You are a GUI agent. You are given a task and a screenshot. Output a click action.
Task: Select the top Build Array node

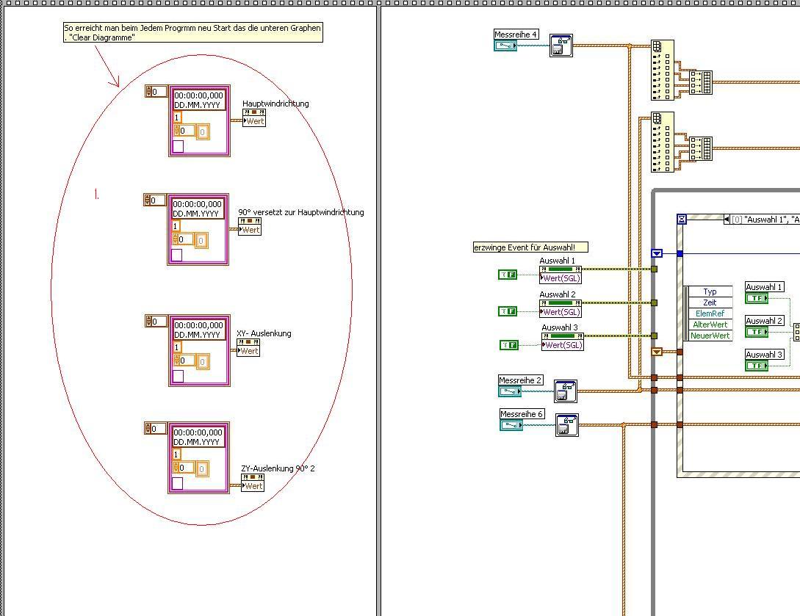click(x=701, y=82)
